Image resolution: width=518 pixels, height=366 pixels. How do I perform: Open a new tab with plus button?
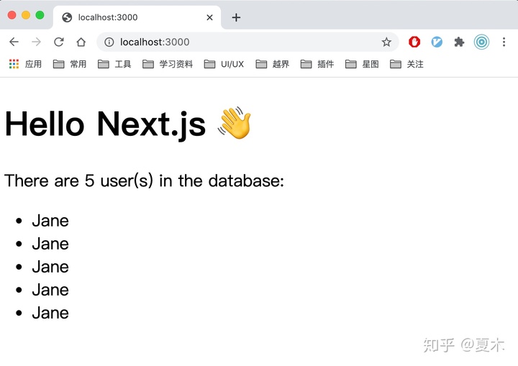pyautogui.click(x=236, y=17)
